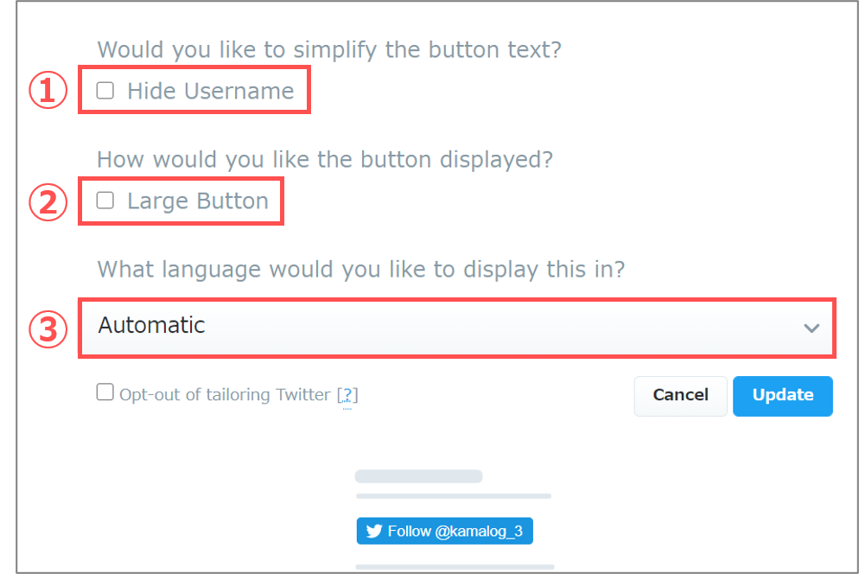Enable the Large Button checkbox
Image resolution: width=859 pixels, height=574 pixels.
(x=105, y=200)
